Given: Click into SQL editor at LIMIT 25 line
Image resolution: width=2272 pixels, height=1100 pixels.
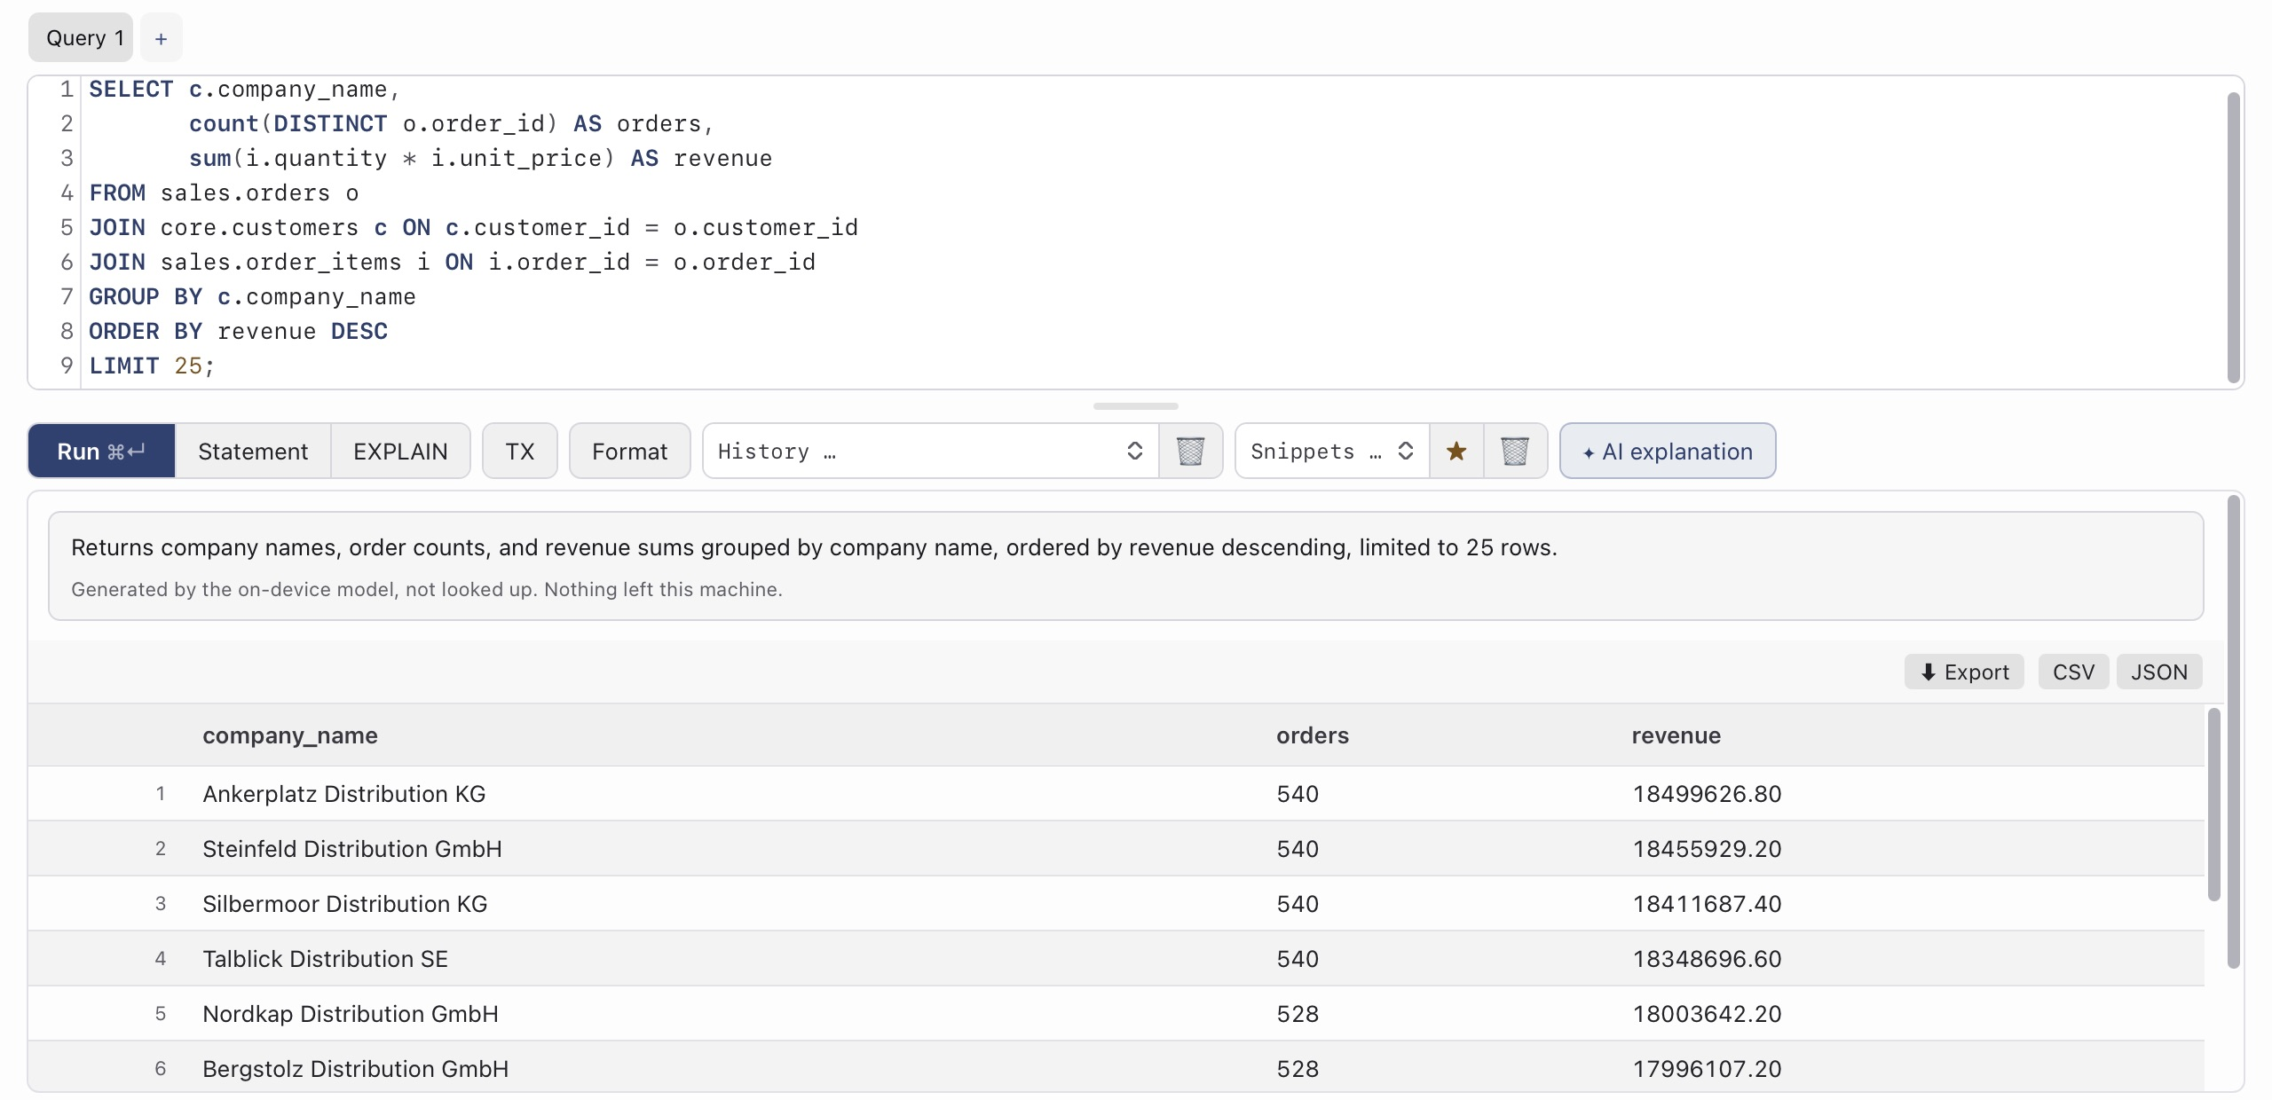Looking at the screenshot, I should [x=152, y=365].
